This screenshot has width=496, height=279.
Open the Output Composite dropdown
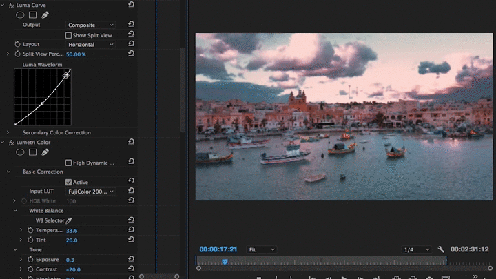pos(91,25)
